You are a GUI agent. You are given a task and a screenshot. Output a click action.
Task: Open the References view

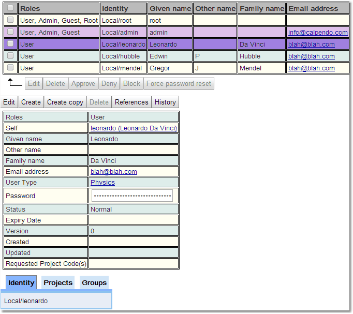click(x=131, y=102)
